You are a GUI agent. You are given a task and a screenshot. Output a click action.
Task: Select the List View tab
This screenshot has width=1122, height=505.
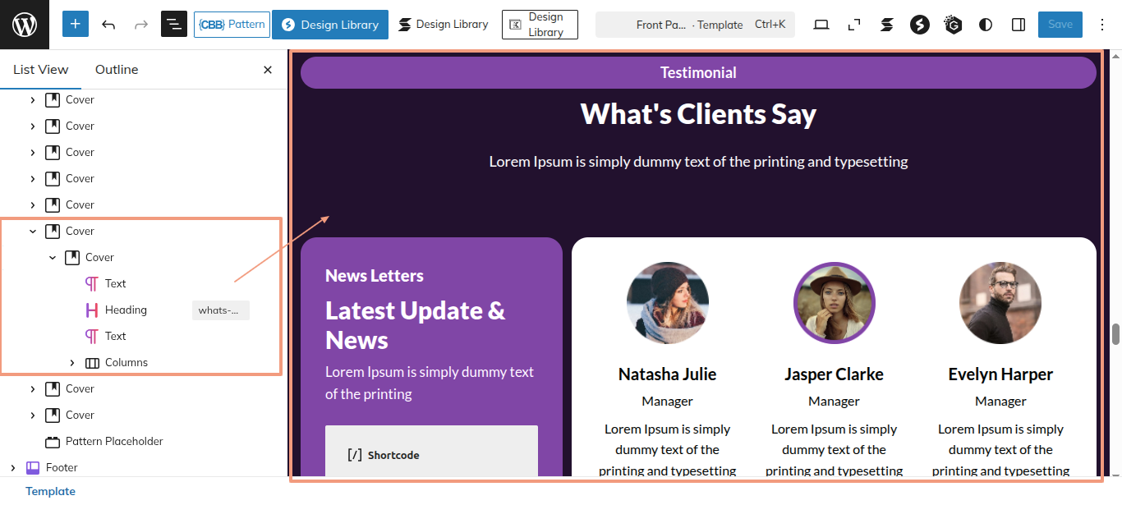41,70
